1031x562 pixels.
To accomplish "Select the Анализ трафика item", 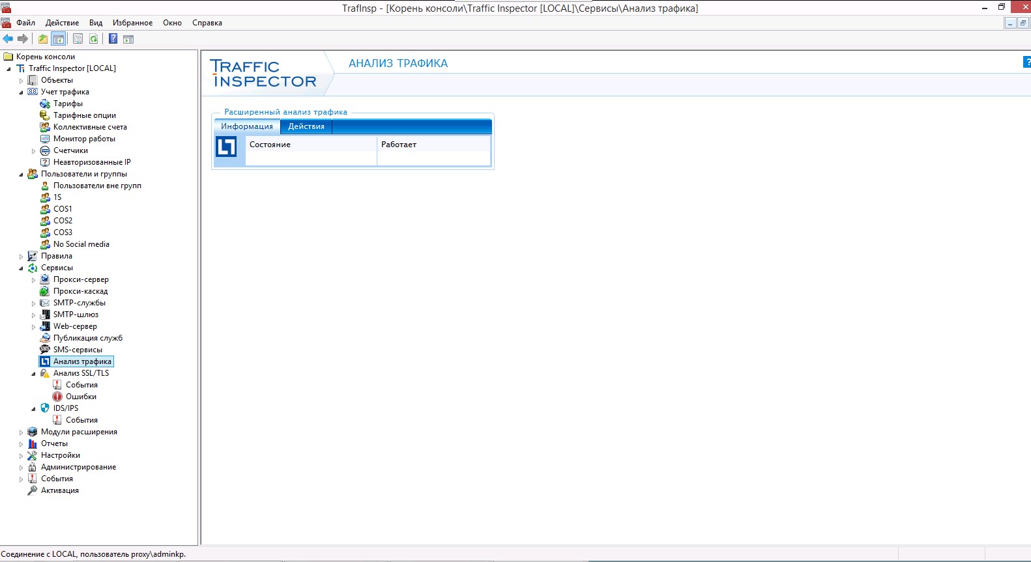I will coord(82,361).
